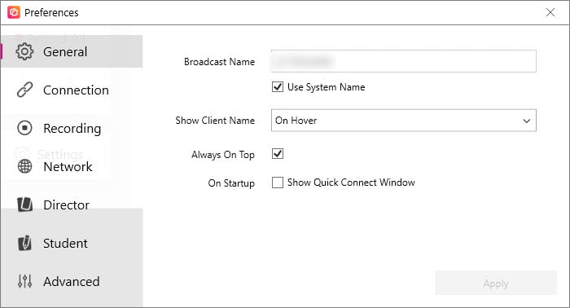Click the app logo in title bar
Viewport: 570px width, 308px height.
14,12
